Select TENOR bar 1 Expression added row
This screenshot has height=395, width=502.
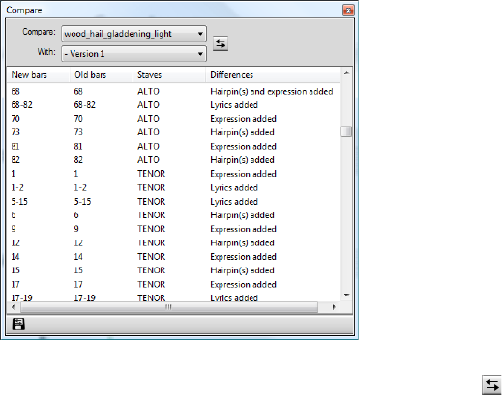(x=173, y=174)
